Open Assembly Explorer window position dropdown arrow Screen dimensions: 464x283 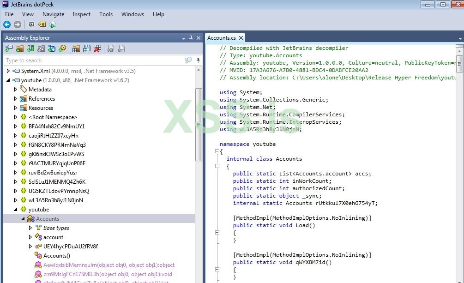pyautogui.click(x=184, y=38)
